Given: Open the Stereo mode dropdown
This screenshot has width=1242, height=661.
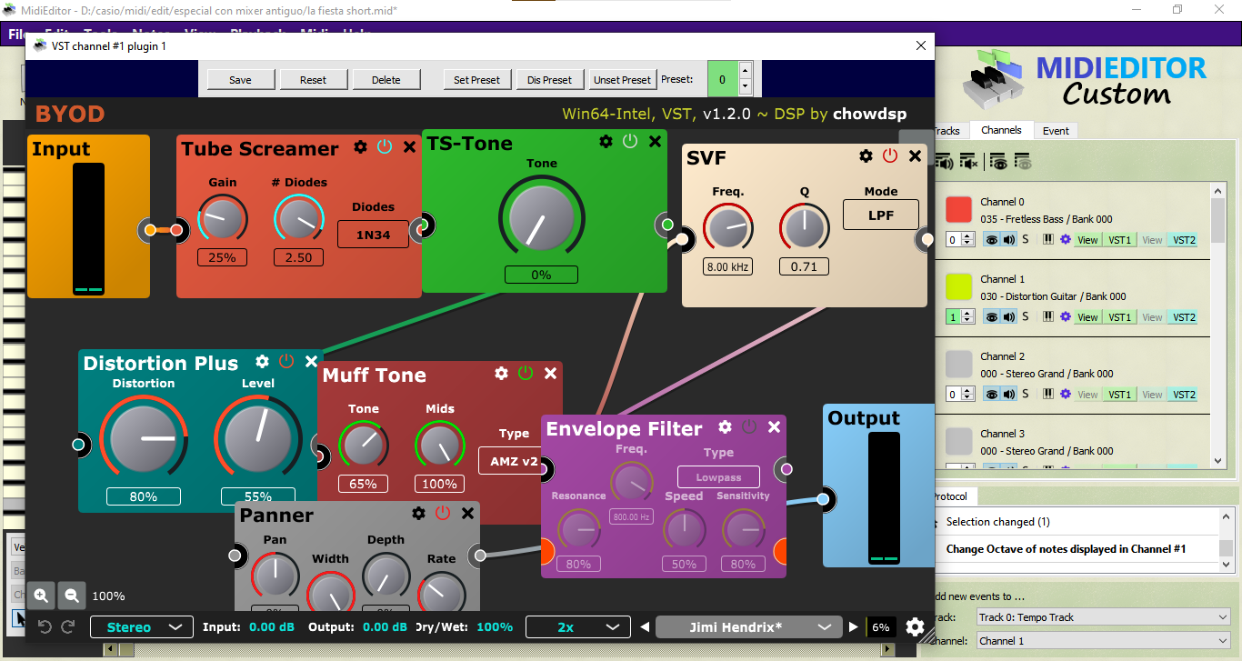Looking at the screenshot, I should point(142,626).
